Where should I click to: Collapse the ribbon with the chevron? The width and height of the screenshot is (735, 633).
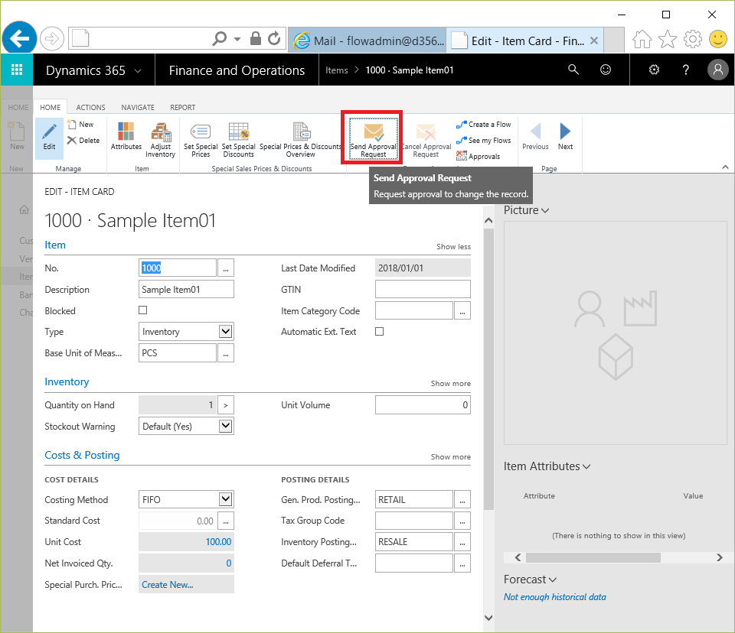725,167
